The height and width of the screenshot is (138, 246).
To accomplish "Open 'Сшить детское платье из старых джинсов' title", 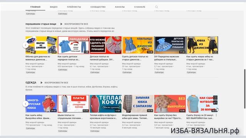I will click(x=135, y=58).
